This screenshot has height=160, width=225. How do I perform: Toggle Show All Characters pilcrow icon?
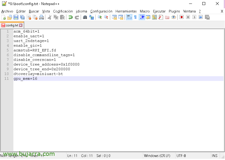[x=135, y=17]
